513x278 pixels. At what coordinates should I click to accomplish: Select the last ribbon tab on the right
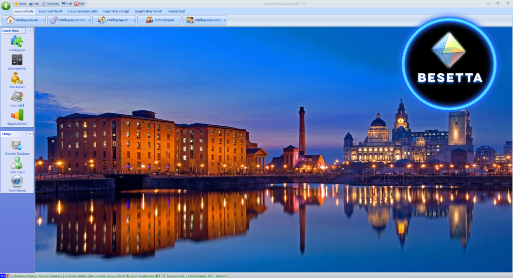point(176,11)
